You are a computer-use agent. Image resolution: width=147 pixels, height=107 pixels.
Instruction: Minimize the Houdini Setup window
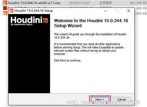pos(106,11)
